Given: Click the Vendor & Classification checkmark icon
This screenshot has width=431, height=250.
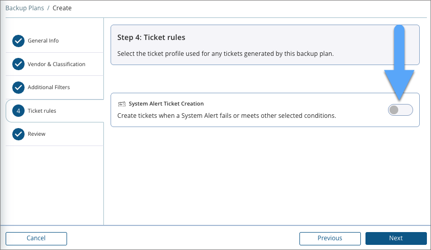Looking at the screenshot, I should tap(18, 64).
